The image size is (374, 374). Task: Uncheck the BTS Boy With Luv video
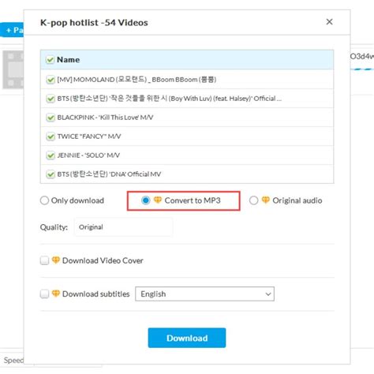pos(50,99)
